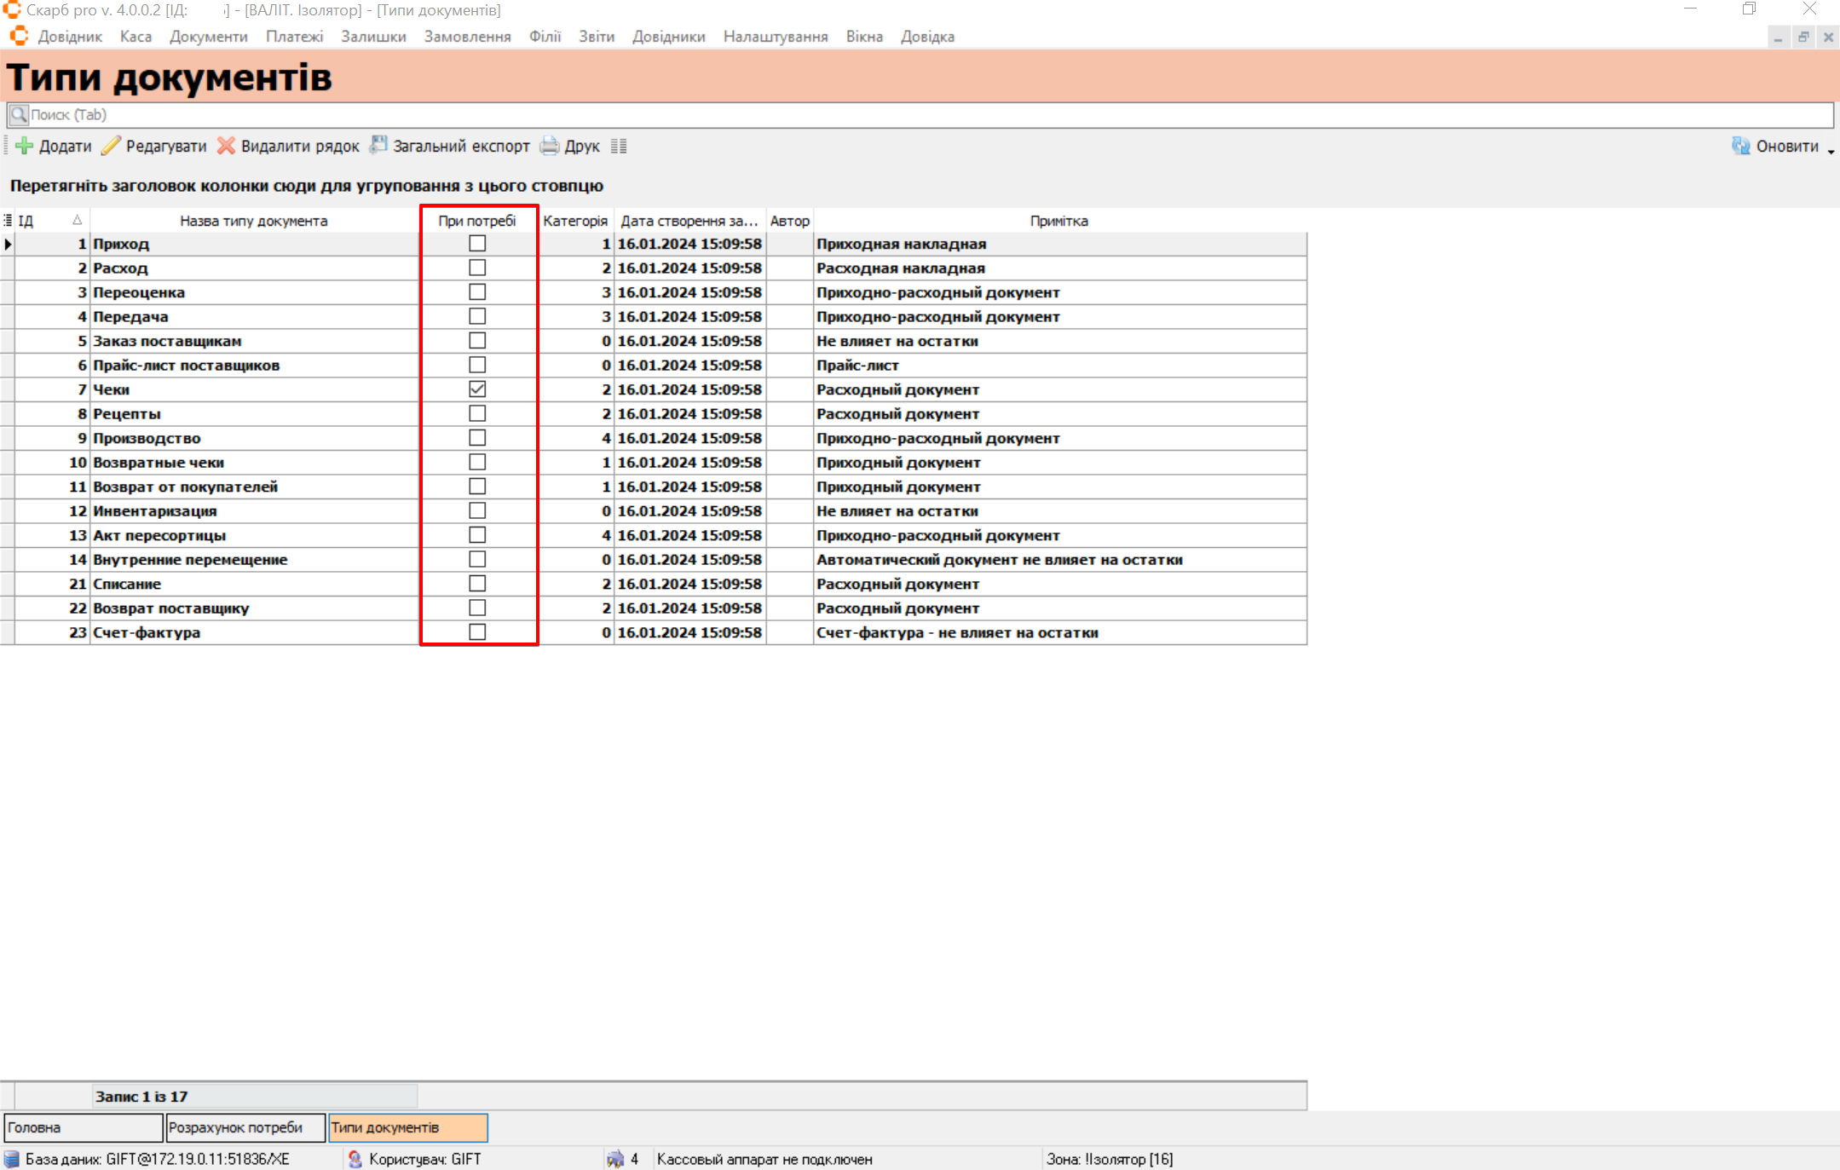Select the Инвентаризация row
Screen dimensions: 1840x1170
click(155, 511)
